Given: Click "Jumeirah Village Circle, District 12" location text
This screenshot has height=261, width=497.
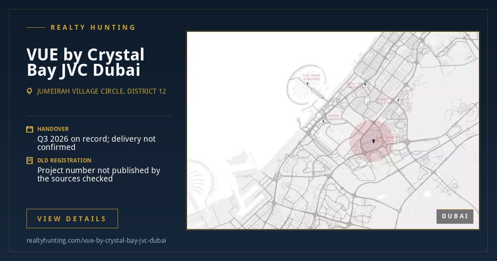Looking at the screenshot, I should coord(102,91).
